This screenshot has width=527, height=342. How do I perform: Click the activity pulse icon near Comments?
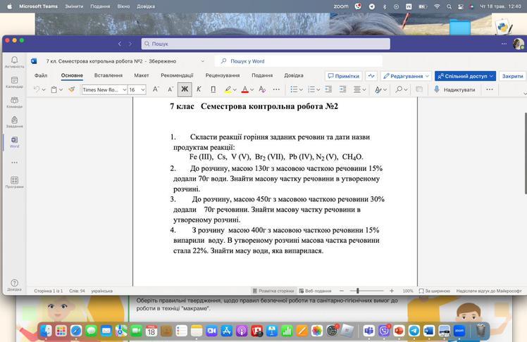tap(371, 76)
